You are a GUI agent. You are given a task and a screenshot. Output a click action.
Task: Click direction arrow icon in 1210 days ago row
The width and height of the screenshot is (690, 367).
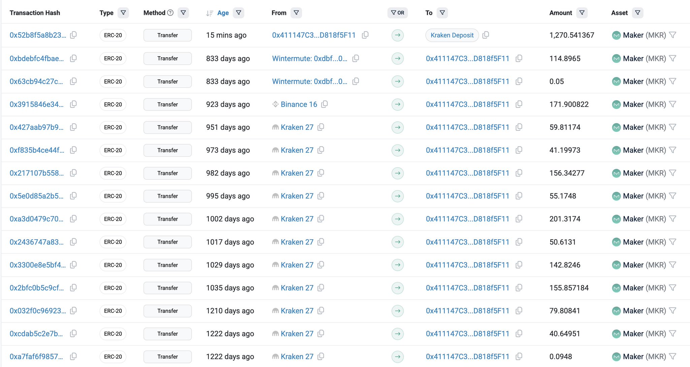[x=398, y=311]
